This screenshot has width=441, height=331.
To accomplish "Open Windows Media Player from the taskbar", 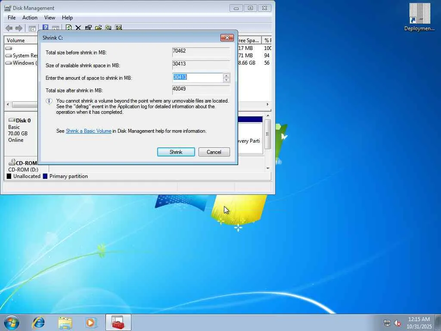I will pos(90,322).
